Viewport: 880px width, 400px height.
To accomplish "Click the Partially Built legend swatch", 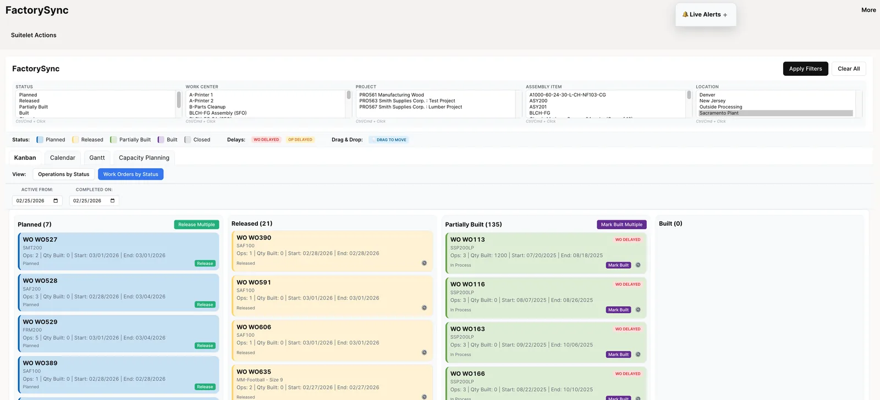I will point(113,140).
